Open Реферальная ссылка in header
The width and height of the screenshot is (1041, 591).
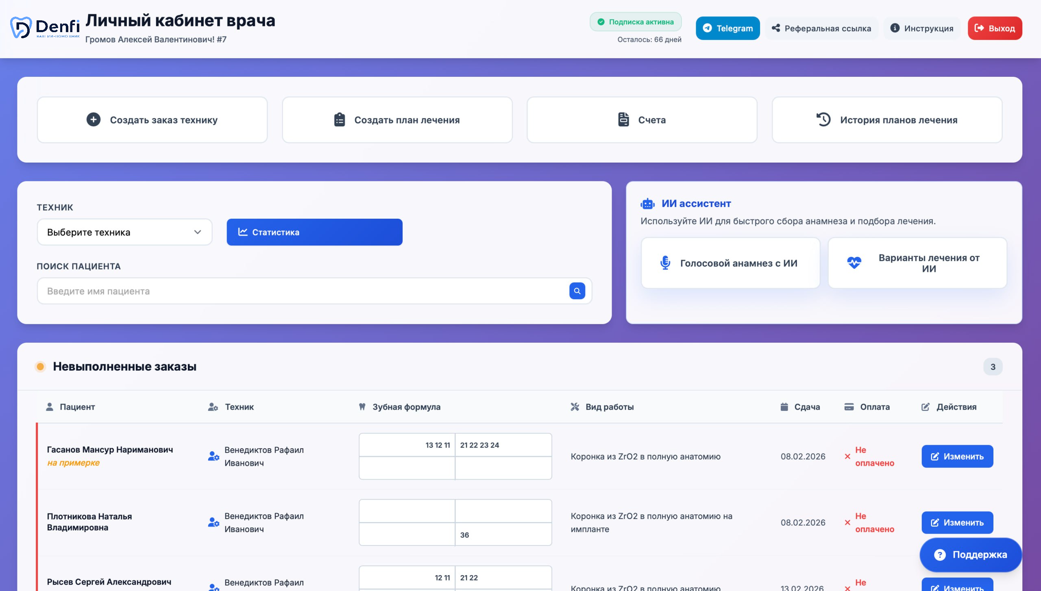(x=821, y=28)
